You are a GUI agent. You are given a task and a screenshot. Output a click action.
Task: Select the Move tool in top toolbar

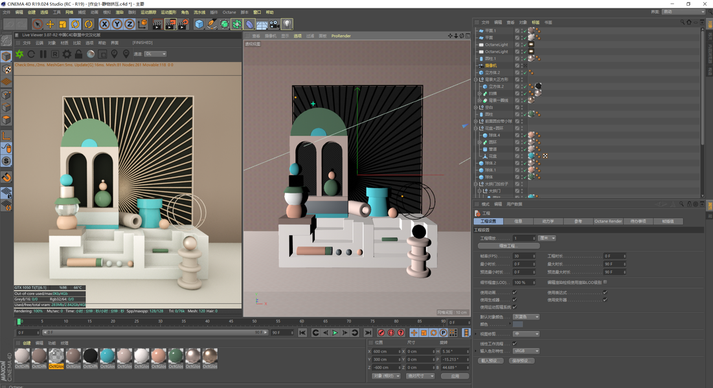[x=50, y=24]
